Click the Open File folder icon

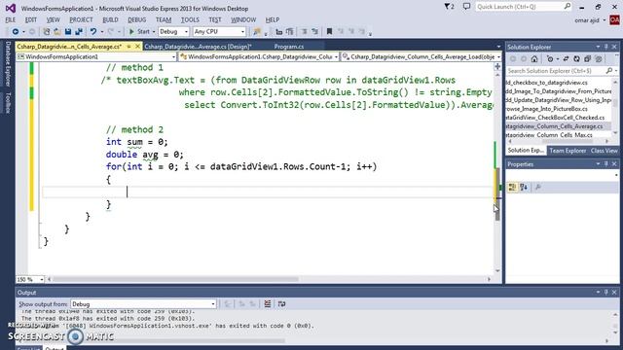(57, 31)
